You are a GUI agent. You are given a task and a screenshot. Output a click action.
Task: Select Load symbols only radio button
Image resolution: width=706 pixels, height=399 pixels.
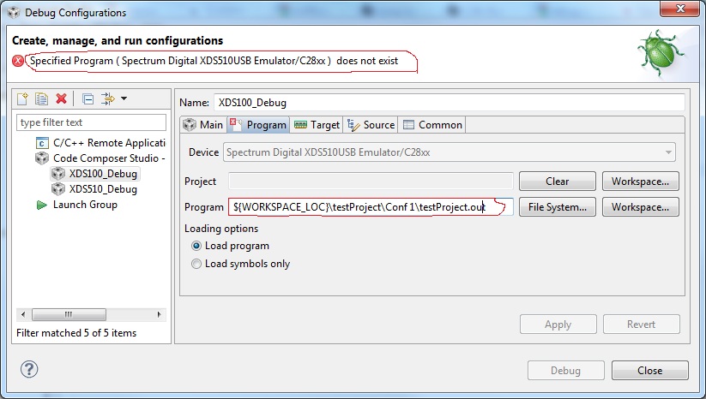(x=196, y=264)
